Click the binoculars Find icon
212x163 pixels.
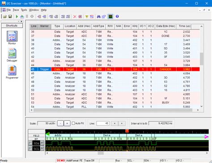pos(98,16)
